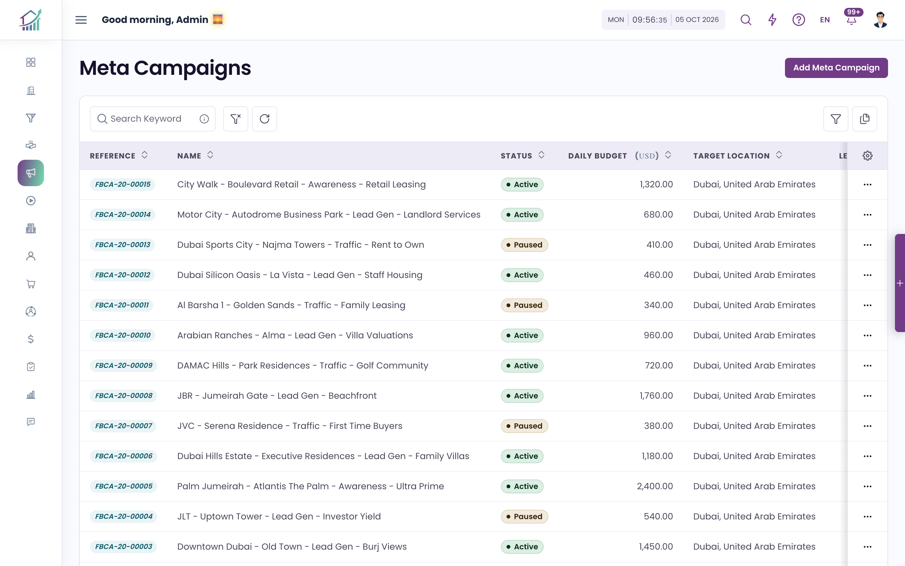Open reference FBCA-20-00003
The height and width of the screenshot is (566, 905).
click(x=123, y=547)
